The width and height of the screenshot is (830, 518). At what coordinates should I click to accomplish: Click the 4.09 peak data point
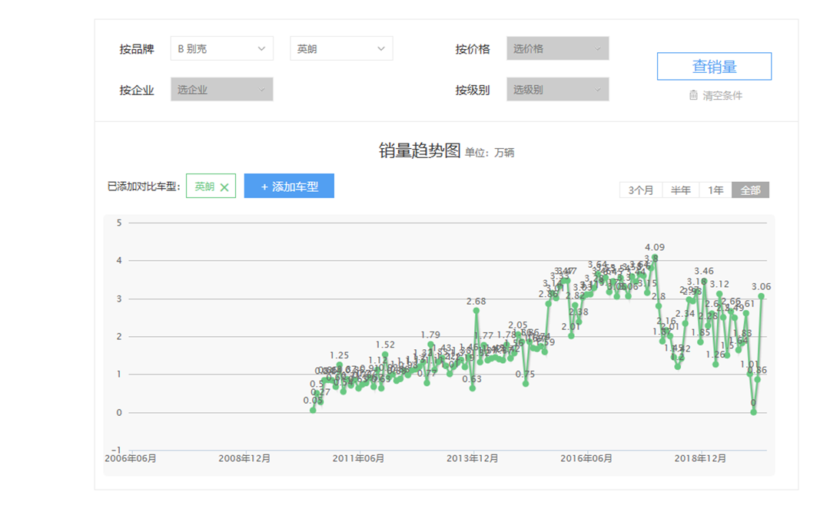click(x=655, y=258)
